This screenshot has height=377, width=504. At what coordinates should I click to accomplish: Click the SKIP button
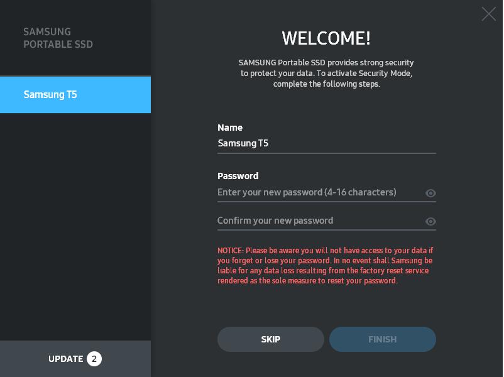pos(271,339)
